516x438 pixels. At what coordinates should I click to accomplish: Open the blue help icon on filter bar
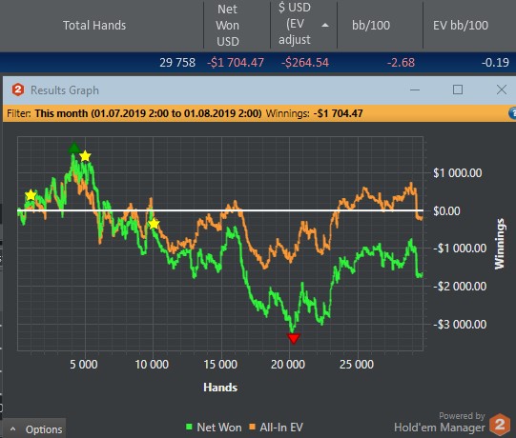tap(512, 113)
